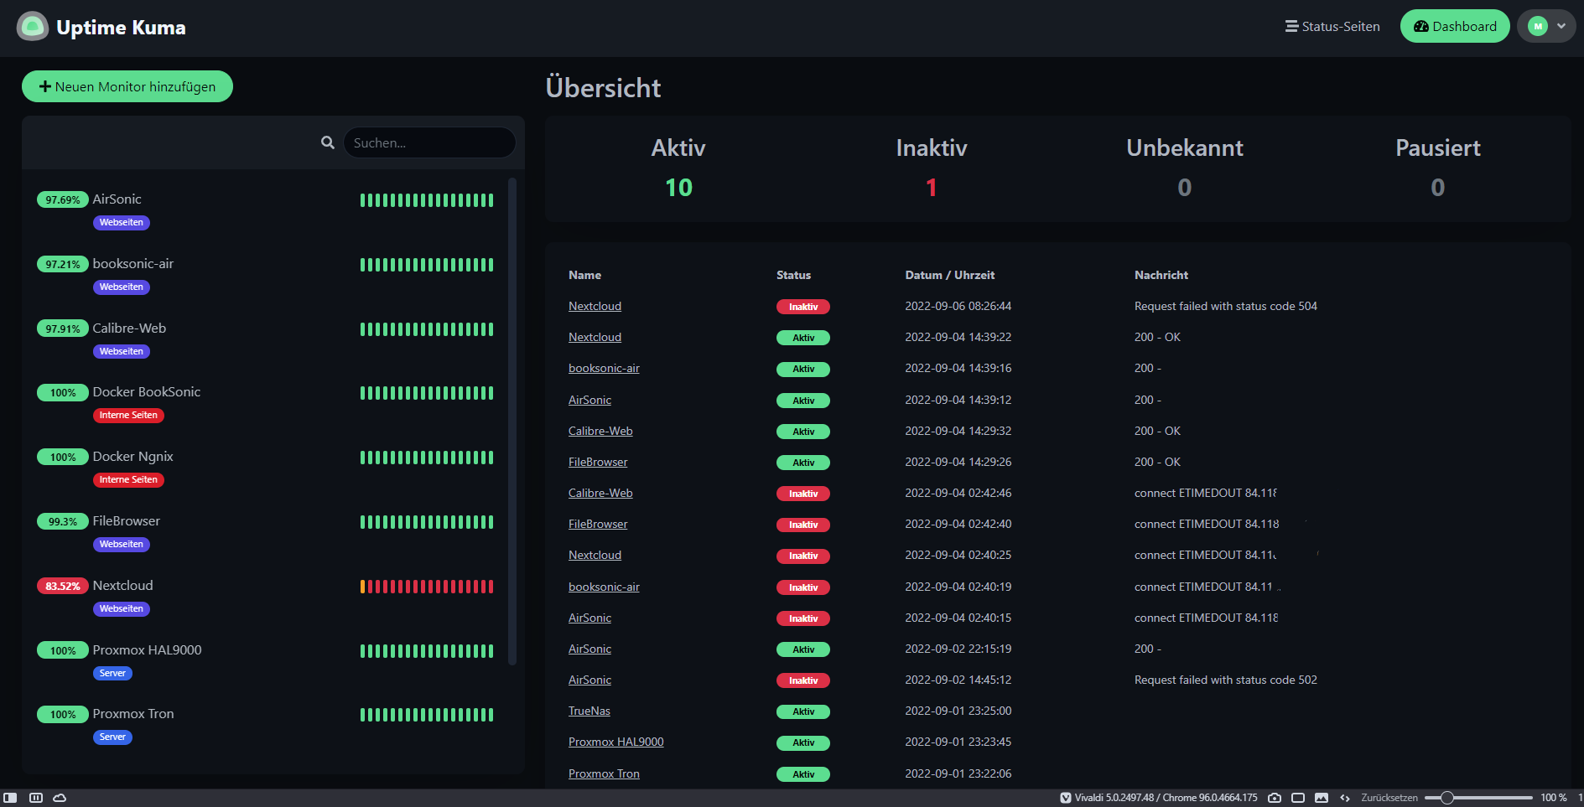
Task: Open Nextcloud link dated 14:39:22
Action: pos(595,337)
